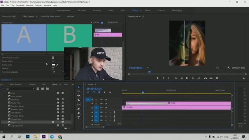Click the Lift button
Viewport: 249px width, 140px height.
[x=205, y=78]
